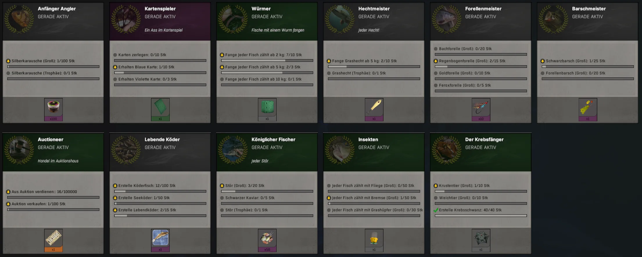This screenshot has height=257, width=642.
Task: Click the yellow marker beside Stör (Groß)
Action: click(x=222, y=186)
